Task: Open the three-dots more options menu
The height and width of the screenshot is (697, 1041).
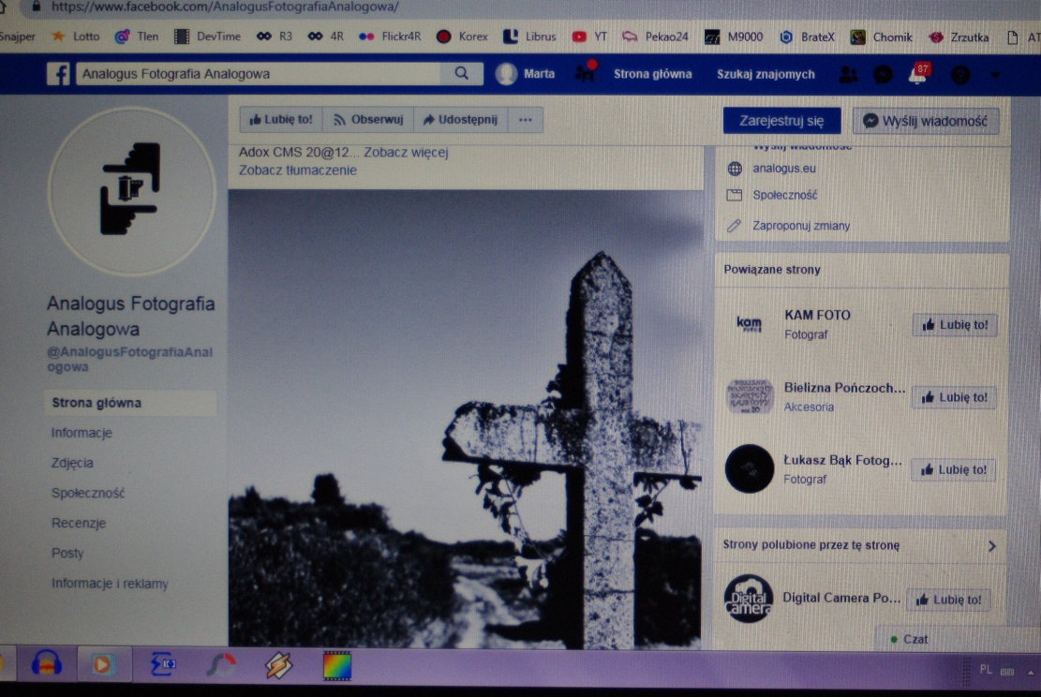Action: [x=525, y=120]
